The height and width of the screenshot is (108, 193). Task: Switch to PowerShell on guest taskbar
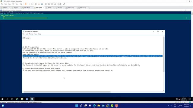(x=27, y=99)
